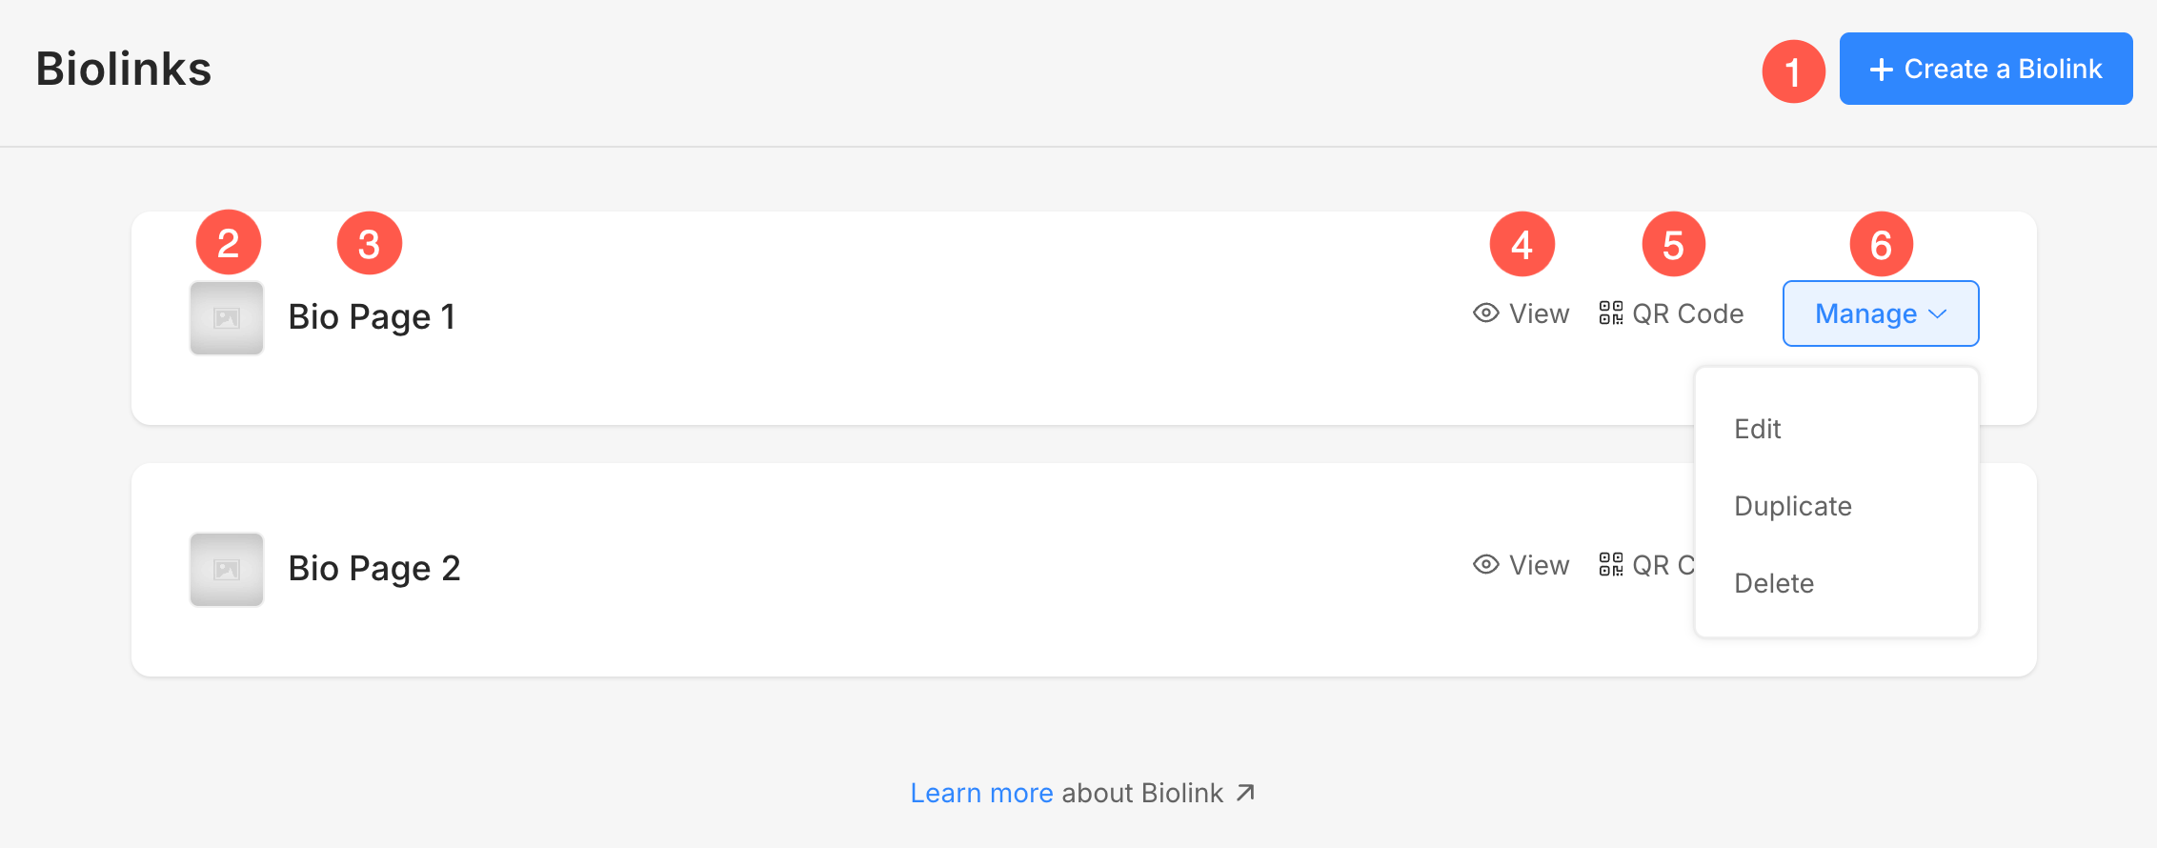Choose Duplicate in the Manage menu
This screenshot has width=2157, height=848.
point(1793,506)
